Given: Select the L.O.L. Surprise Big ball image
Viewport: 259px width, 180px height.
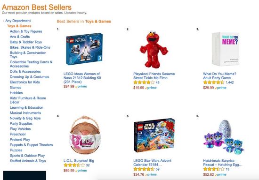Looking at the screenshot, I should [x=85, y=135].
